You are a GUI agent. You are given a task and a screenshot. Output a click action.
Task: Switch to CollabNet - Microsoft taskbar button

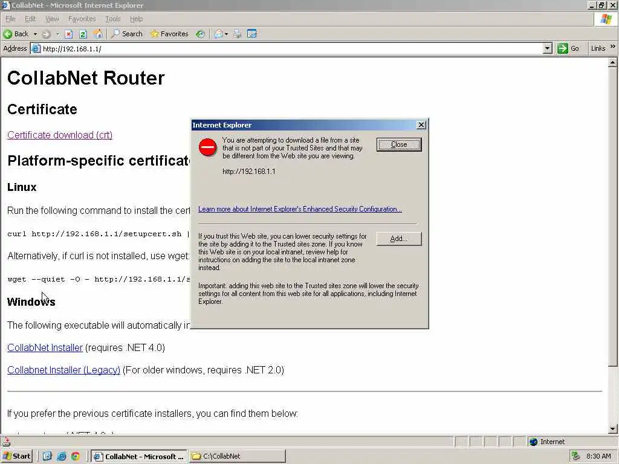tap(139, 456)
